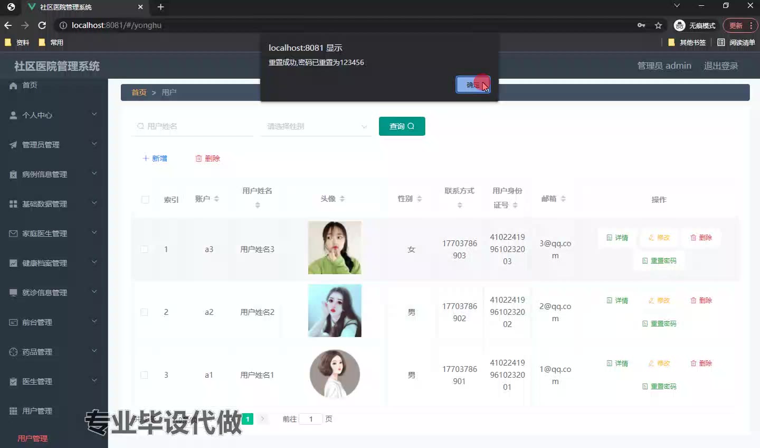Screen dimensions: 760x448
Task: Click the page jump number input
Action: click(311, 419)
